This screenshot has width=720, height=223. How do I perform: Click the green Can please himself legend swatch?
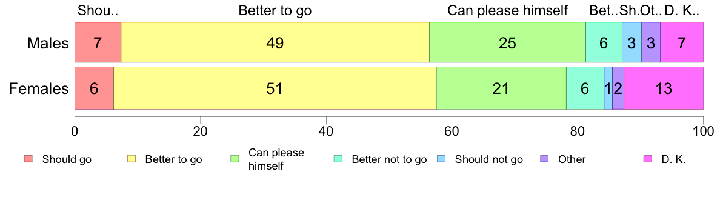[235, 159]
